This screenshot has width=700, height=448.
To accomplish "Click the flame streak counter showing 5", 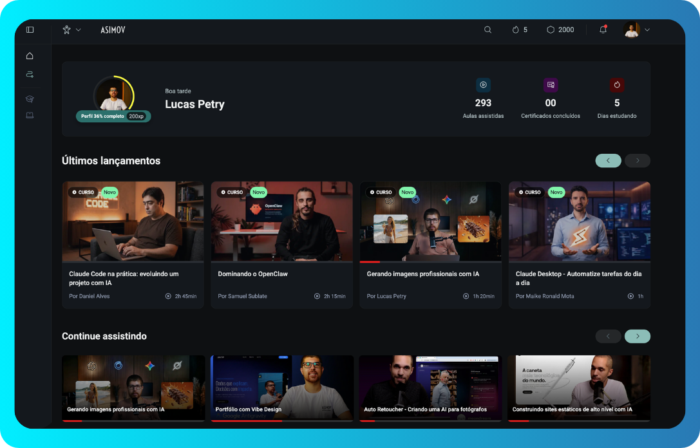I will 520,30.
